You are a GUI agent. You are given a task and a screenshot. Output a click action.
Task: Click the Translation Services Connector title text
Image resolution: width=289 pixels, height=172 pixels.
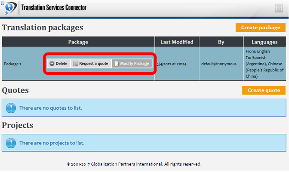[54, 8]
